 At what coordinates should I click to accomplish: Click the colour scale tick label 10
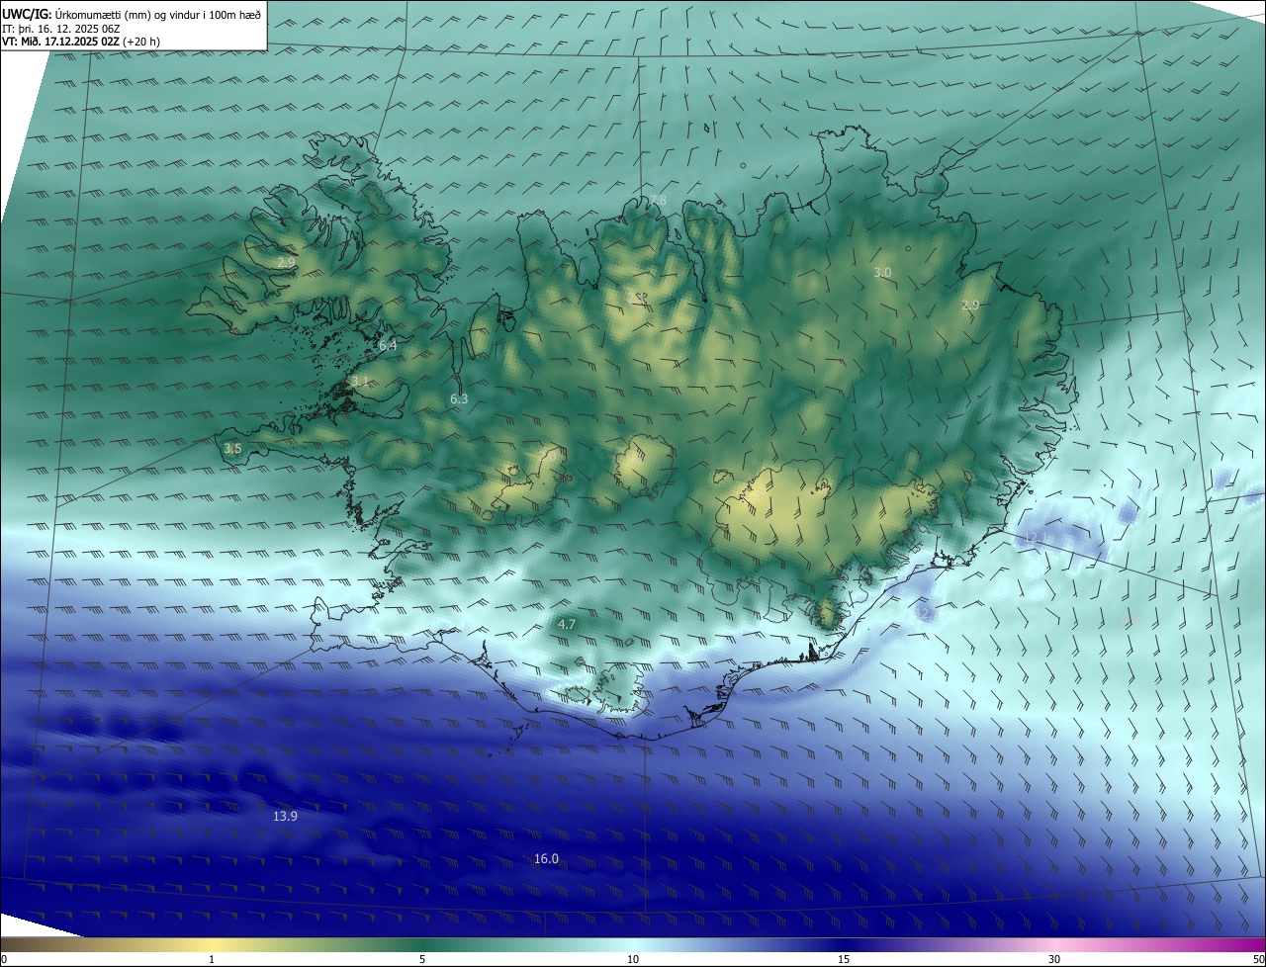[x=633, y=959]
